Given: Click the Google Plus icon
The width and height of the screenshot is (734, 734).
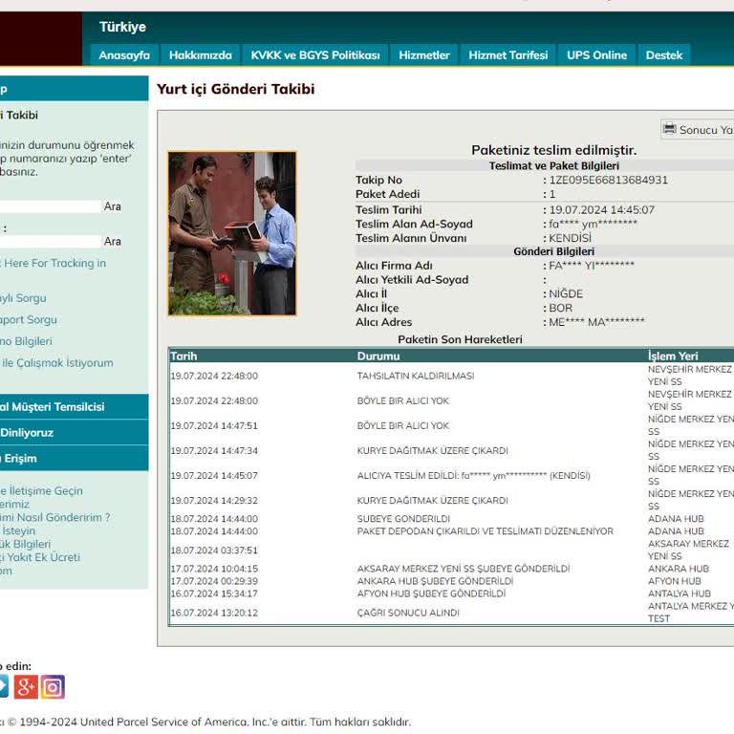Looking at the screenshot, I should [26, 686].
